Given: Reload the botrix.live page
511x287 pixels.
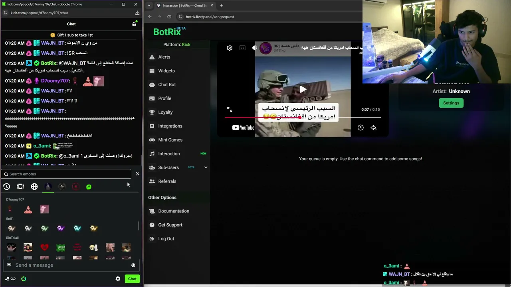Looking at the screenshot, I should [x=169, y=17].
